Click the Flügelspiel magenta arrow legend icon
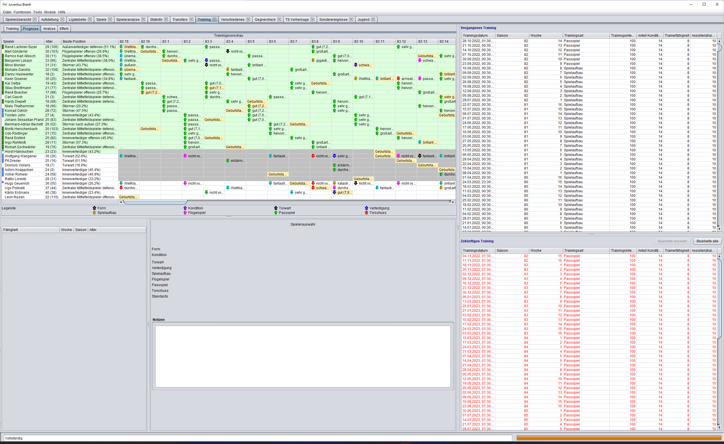This screenshot has height=444, width=724. [185, 213]
